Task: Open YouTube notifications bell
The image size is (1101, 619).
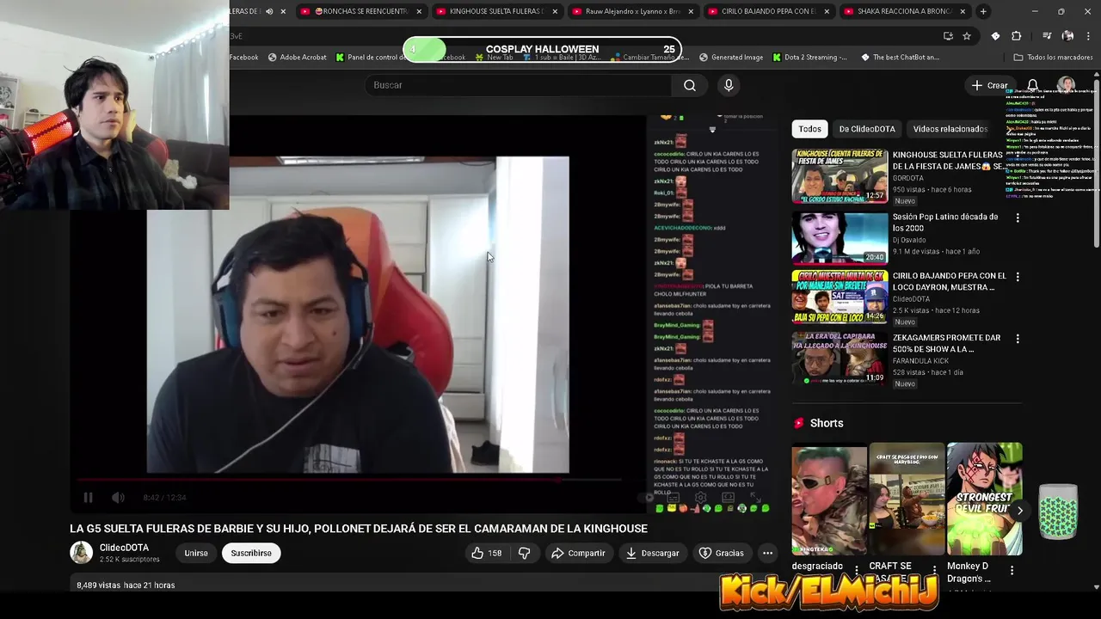Action: coord(1033,85)
